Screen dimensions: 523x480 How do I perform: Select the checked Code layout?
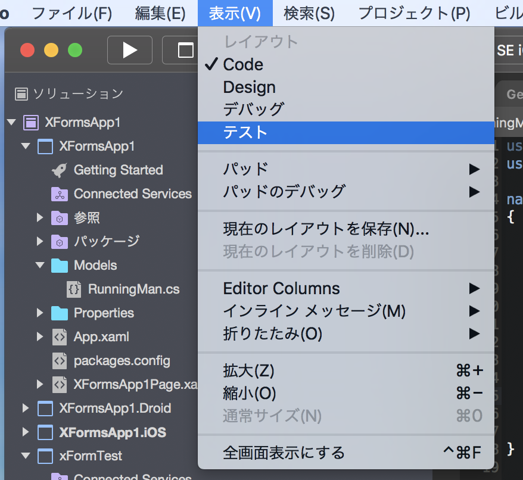346,65
